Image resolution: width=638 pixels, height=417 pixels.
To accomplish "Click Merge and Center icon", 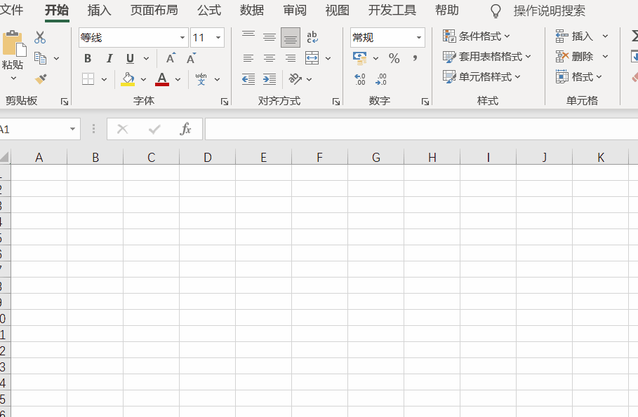I will [x=312, y=58].
